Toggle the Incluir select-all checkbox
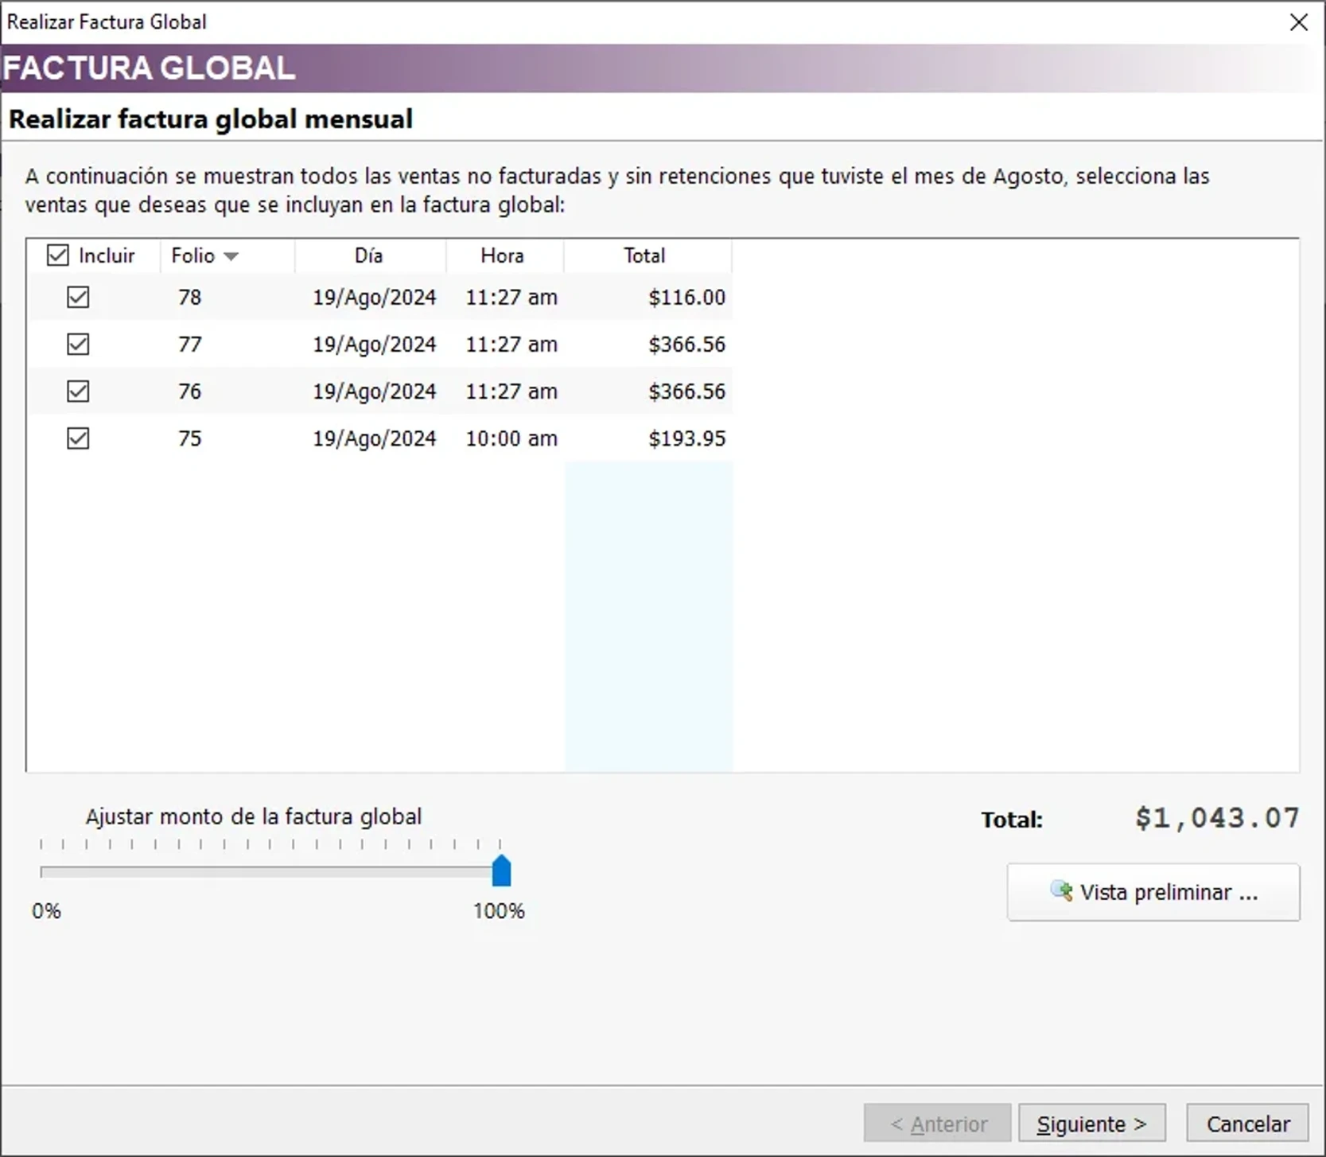This screenshot has height=1157, width=1326. tap(58, 255)
